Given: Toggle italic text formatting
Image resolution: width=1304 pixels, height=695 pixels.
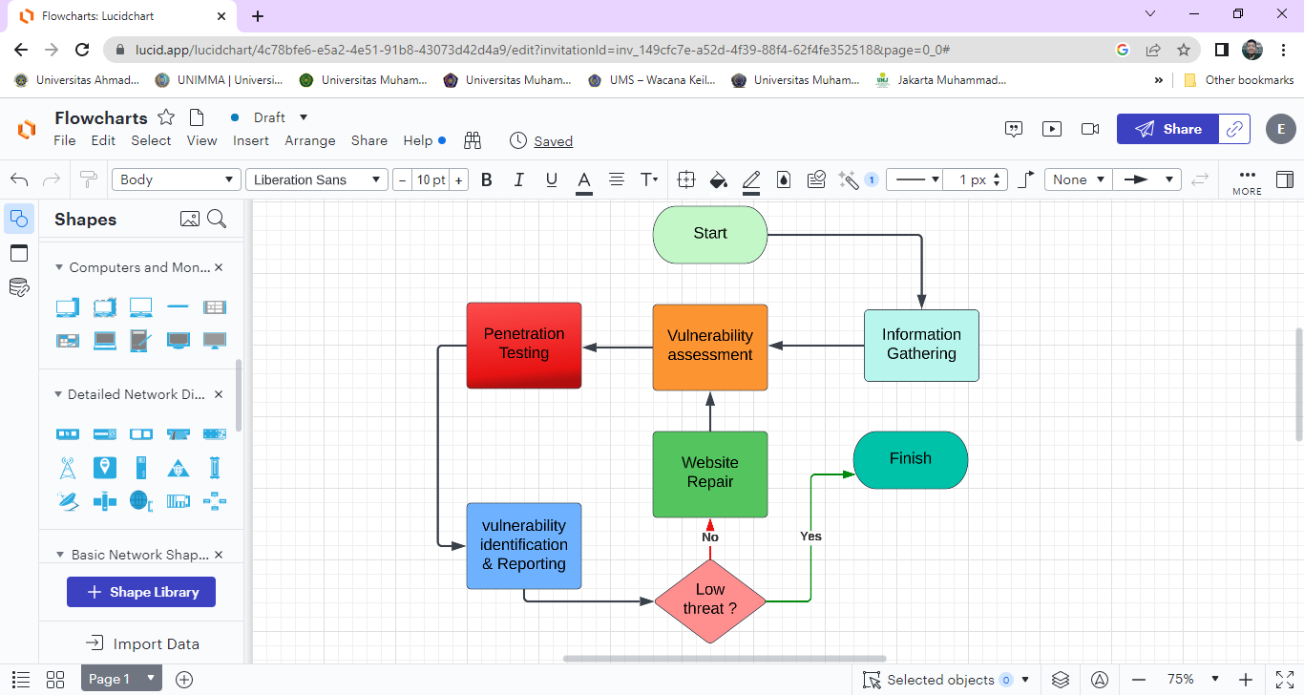Looking at the screenshot, I should coord(519,179).
